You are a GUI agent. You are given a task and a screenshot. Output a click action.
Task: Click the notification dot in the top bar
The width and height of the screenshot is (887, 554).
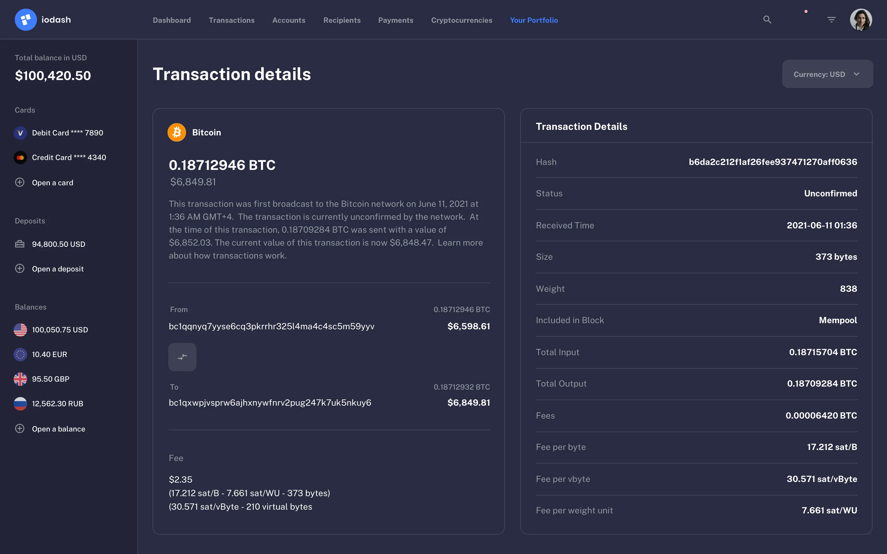[806, 12]
